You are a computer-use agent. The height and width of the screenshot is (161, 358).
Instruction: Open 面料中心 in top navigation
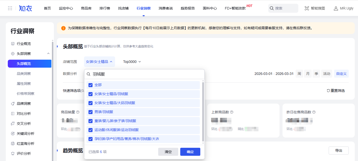[210, 8]
